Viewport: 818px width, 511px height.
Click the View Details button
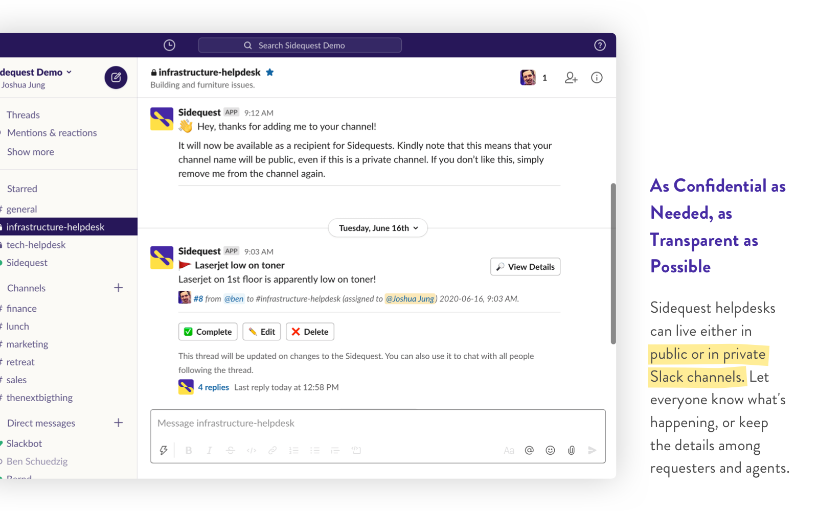(x=525, y=266)
